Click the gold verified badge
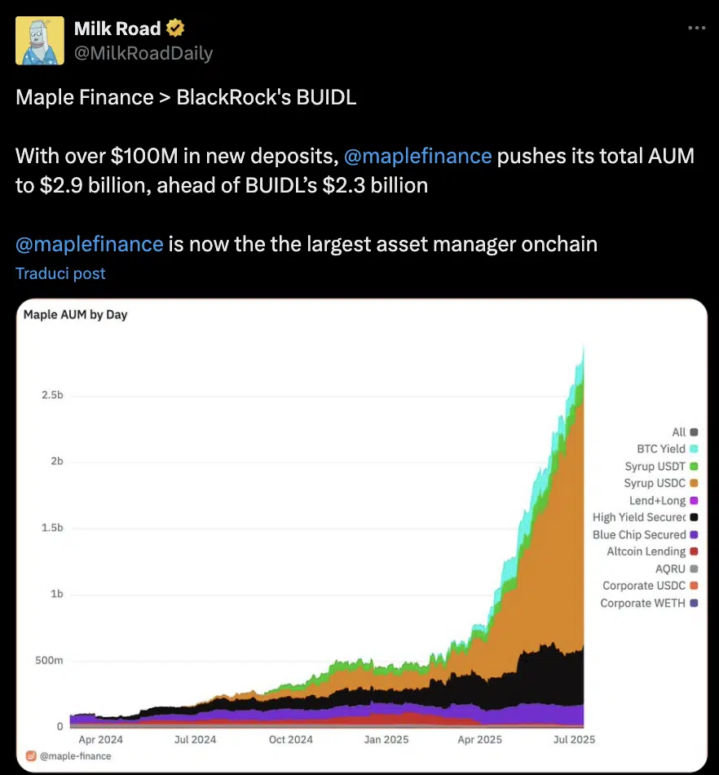 click(175, 29)
